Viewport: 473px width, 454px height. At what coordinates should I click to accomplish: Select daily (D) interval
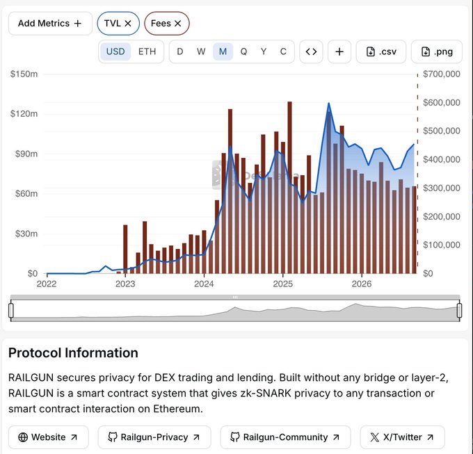pos(179,51)
